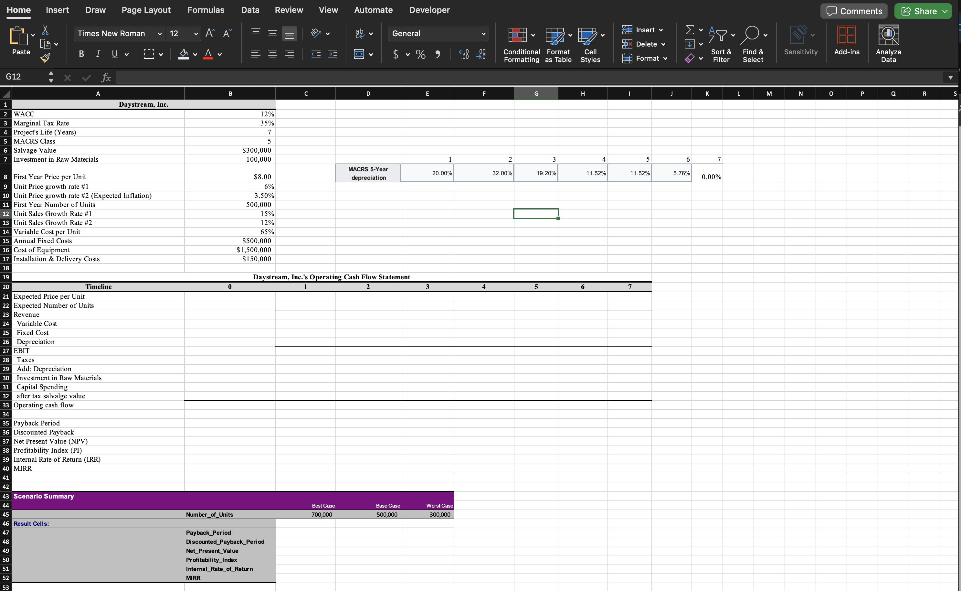The width and height of the screenshot is (961, 591).
Task: Click the Increase Font Size icon
Action: pos(210,33)
